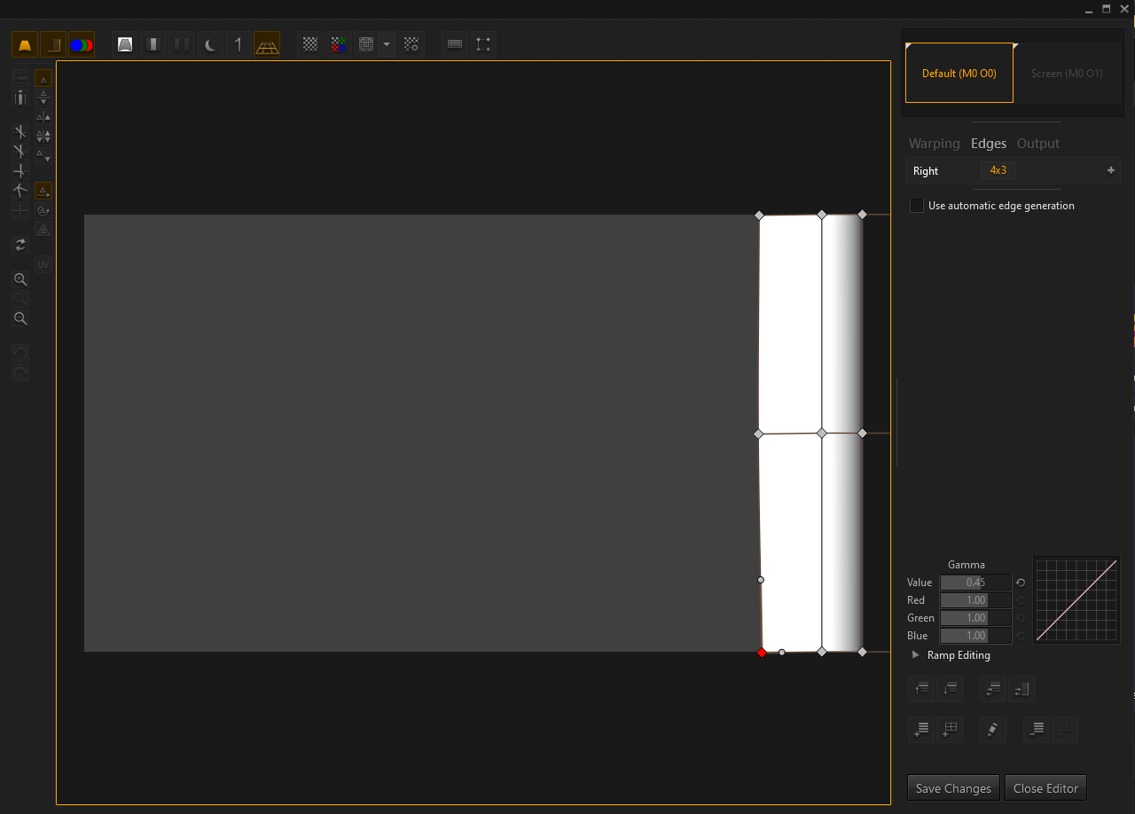Reset the Gamma Value field

click(1021, 583)
